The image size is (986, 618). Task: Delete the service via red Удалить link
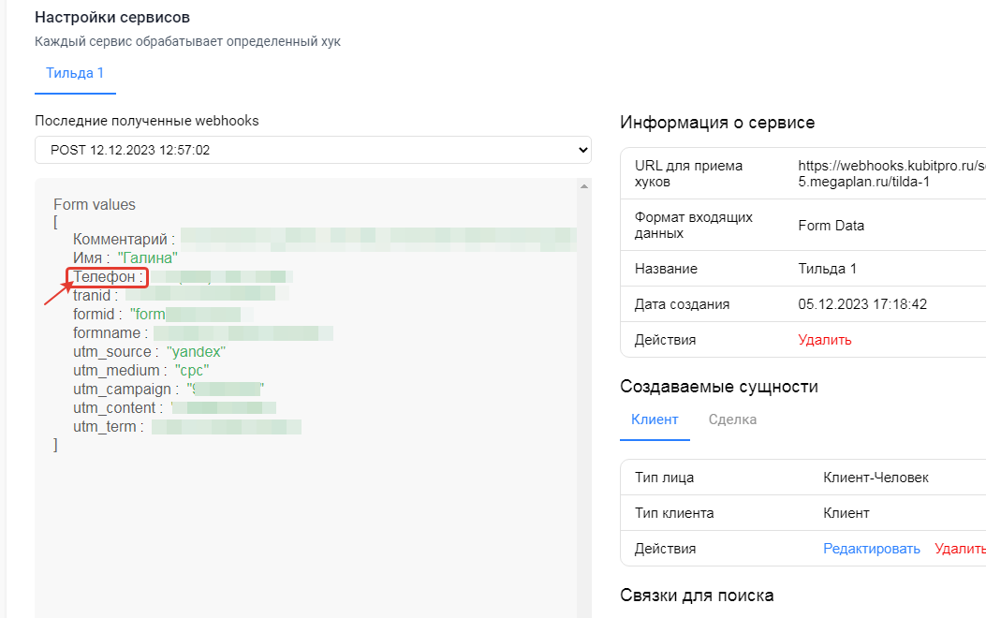pos(825,340)
